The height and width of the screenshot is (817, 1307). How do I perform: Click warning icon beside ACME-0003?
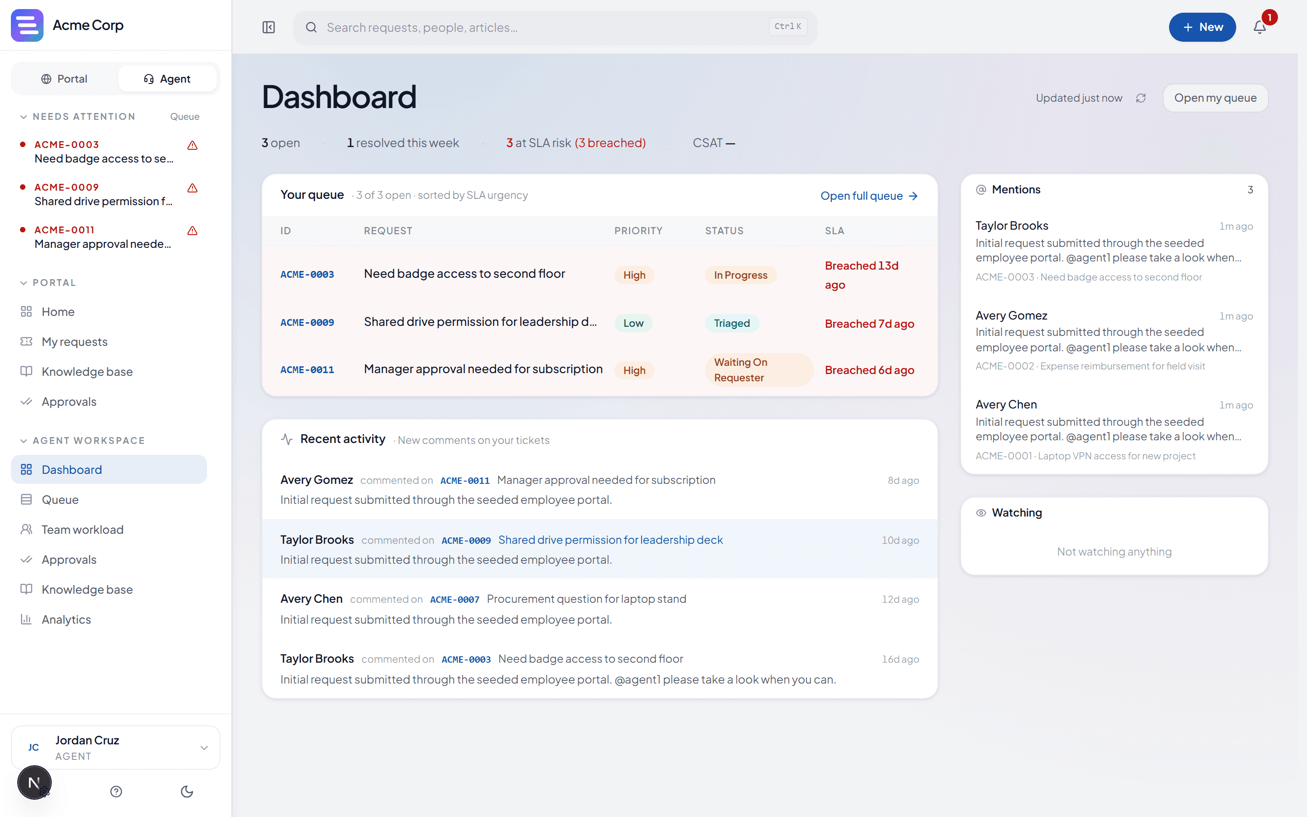tap(192, 145)
